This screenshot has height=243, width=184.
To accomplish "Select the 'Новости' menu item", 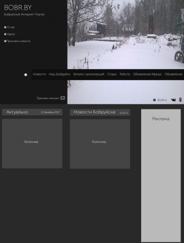I will click(x=39, y=74).
